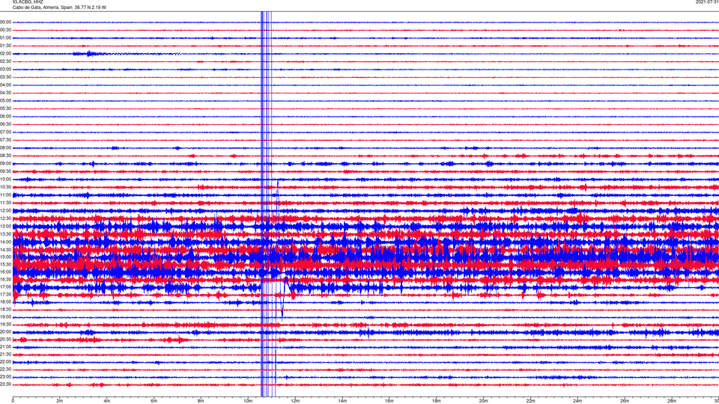719x404 pixels.
Task: Select the 22:00 time label
Action: tap(5, 362)
